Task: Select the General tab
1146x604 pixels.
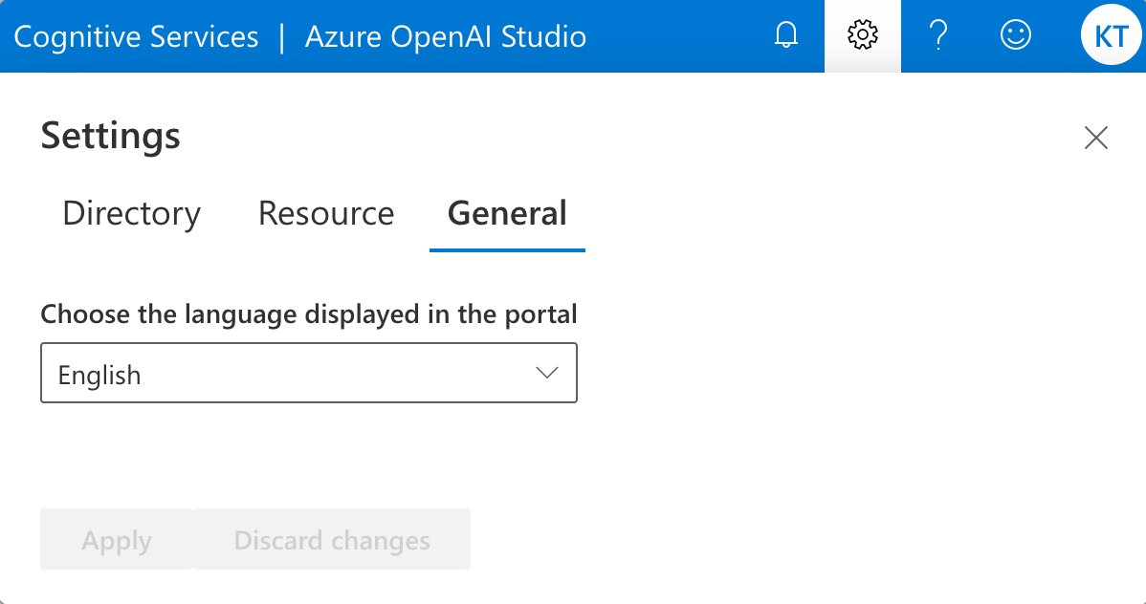Action: [x=507, y=213]
